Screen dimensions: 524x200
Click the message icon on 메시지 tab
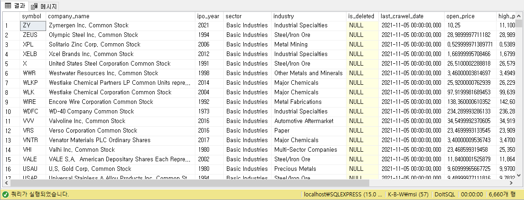tap(34, 6)
